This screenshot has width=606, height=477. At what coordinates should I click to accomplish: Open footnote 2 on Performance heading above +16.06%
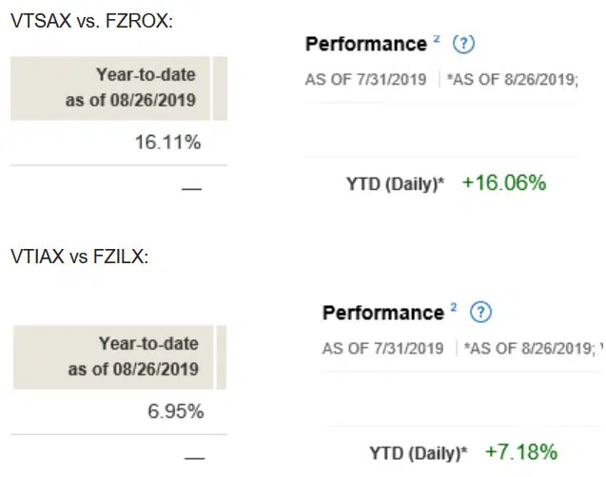[437, 37]
